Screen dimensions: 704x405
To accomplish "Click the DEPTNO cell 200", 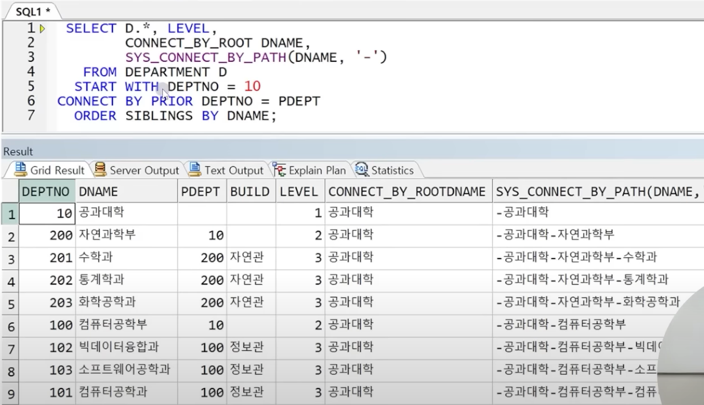I will [48, 236].
